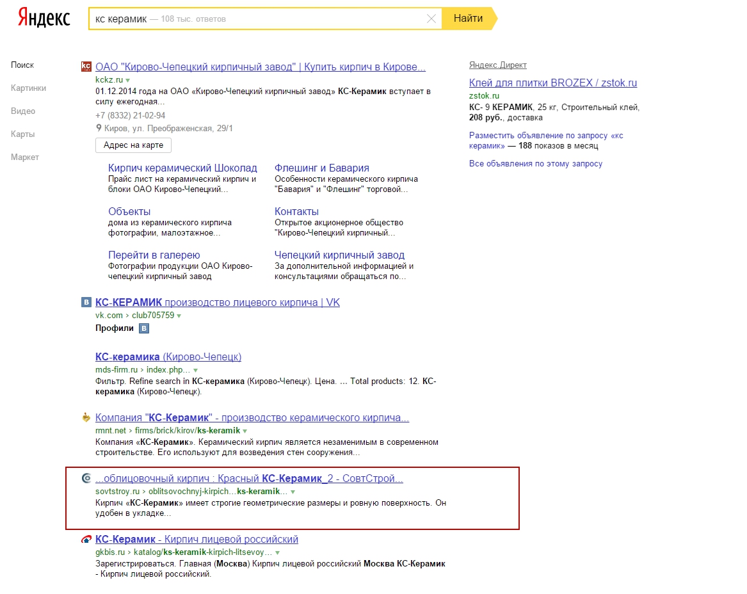Clear the search query with the X
Screen dimensions: 747x594
click(x=431, y=19)
